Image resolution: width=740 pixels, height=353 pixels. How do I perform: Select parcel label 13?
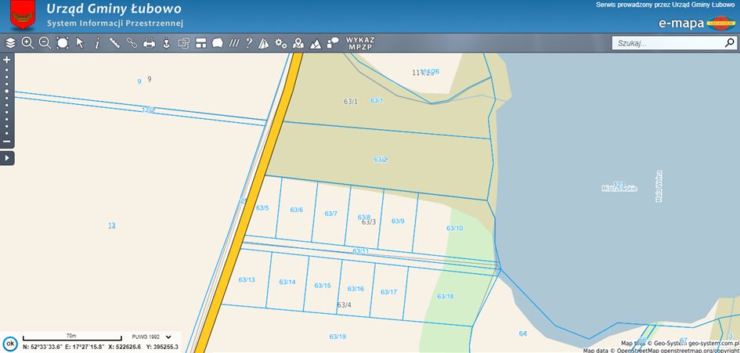pos(112,225)
